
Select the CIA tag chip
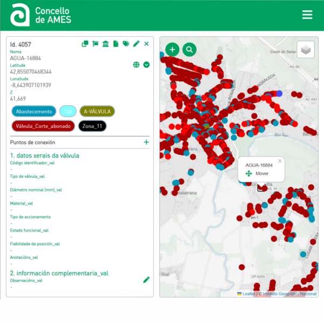(x=67, y=111)
